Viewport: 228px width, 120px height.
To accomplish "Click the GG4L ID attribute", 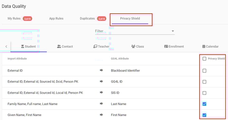I will (x=117, y=82).
